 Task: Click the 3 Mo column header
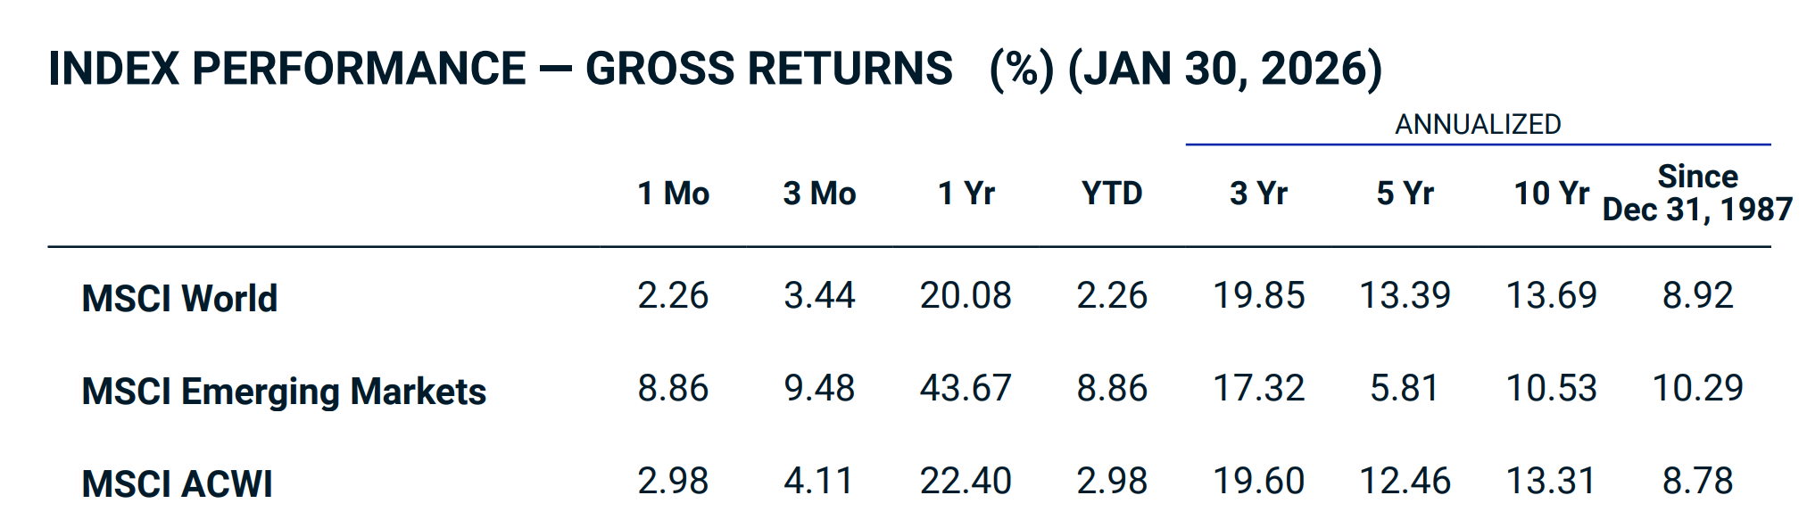(x=819, y=194)
